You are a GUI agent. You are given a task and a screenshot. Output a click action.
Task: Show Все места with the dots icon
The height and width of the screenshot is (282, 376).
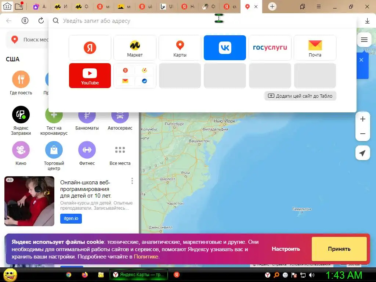(120, 150)
